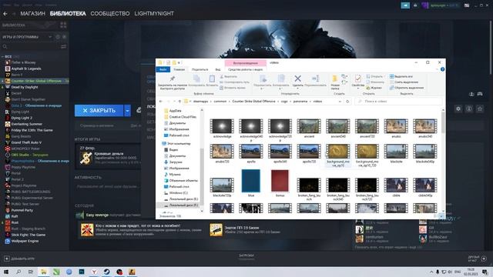This screenshot has height=277, width=493.
Task: Open the СООБЩЕСТВО section in Steam
Action: 110,14
